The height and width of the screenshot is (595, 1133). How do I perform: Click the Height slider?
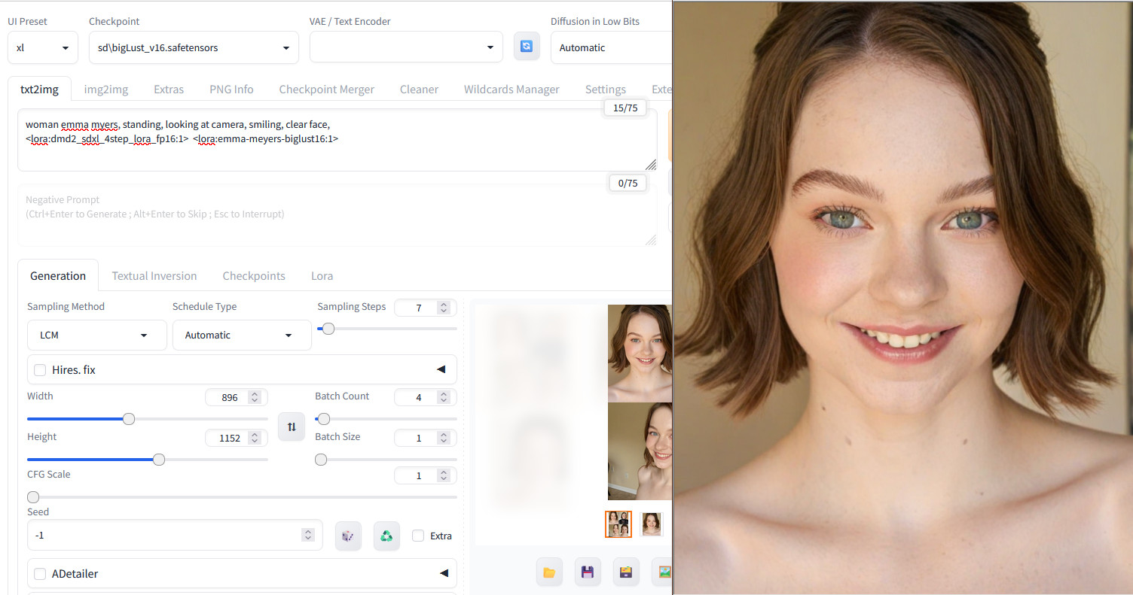click(x=148, y=460)
